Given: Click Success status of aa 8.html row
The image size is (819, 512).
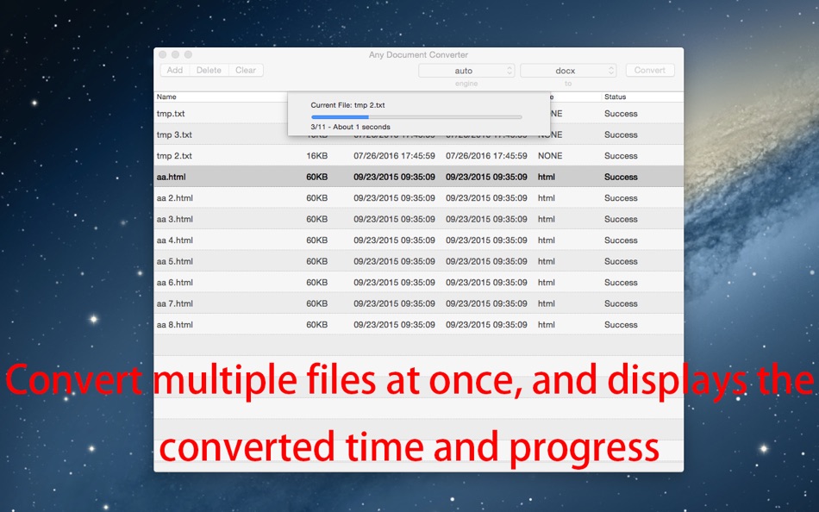Looking at the screenshot, I should [621, 324].
